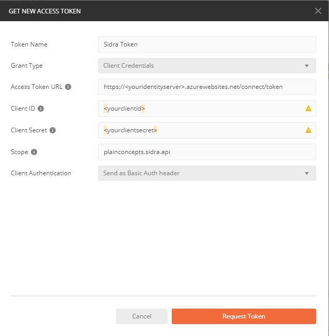Close the Get New Access Token dialog

(318, 10)
